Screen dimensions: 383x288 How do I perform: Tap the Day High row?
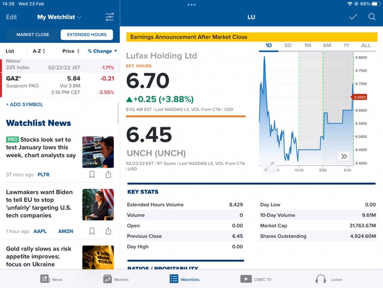tap(185, 246)
